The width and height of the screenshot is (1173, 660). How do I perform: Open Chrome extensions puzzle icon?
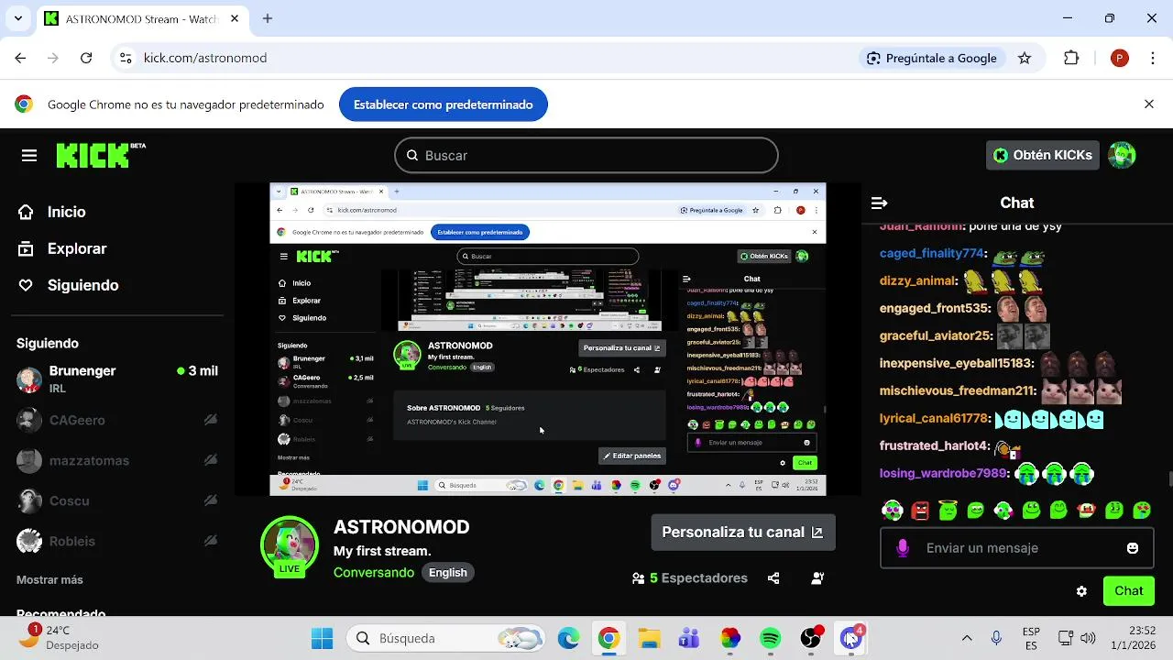1071,58
